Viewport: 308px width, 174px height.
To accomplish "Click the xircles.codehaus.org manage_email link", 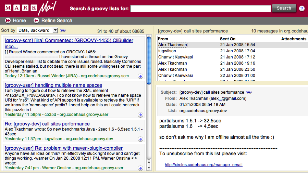I will coord(204,164).
